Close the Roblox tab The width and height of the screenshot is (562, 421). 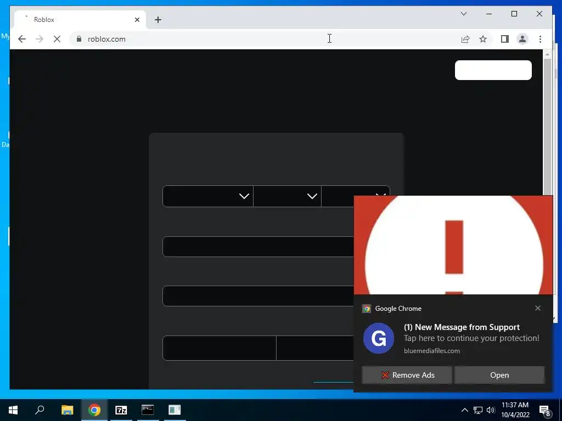click(x=137, y=20)
